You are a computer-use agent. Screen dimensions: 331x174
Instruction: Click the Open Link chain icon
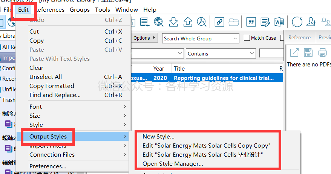click(x=219, y=22)
